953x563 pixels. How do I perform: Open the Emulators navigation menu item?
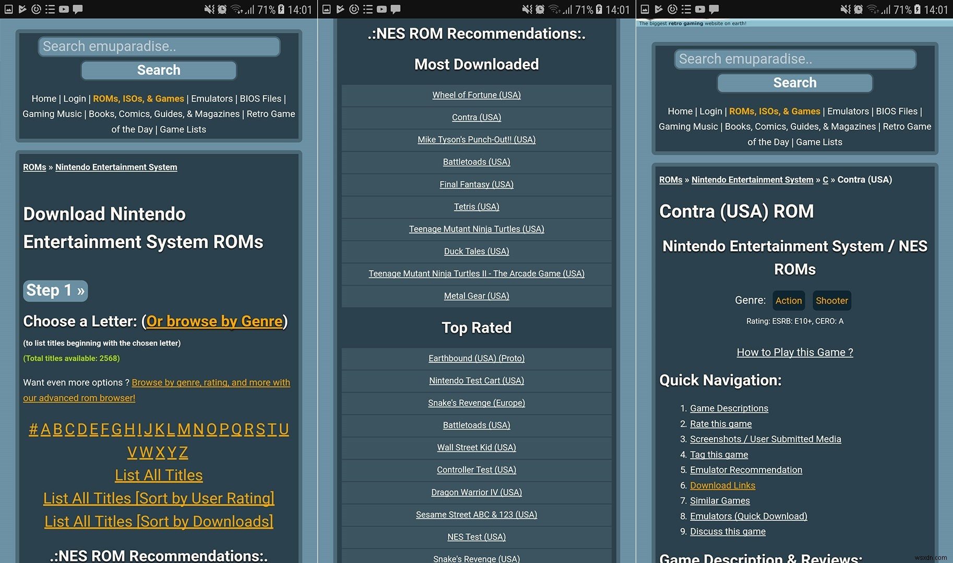click(212, 98)
